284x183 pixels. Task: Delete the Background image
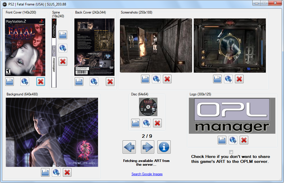[67, 172]
